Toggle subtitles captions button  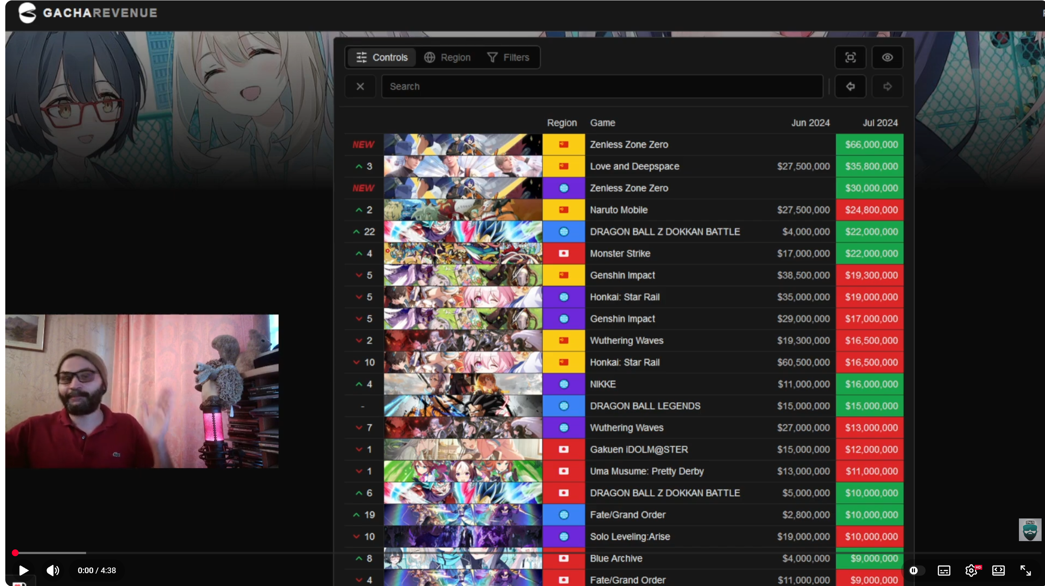[944, 570]
